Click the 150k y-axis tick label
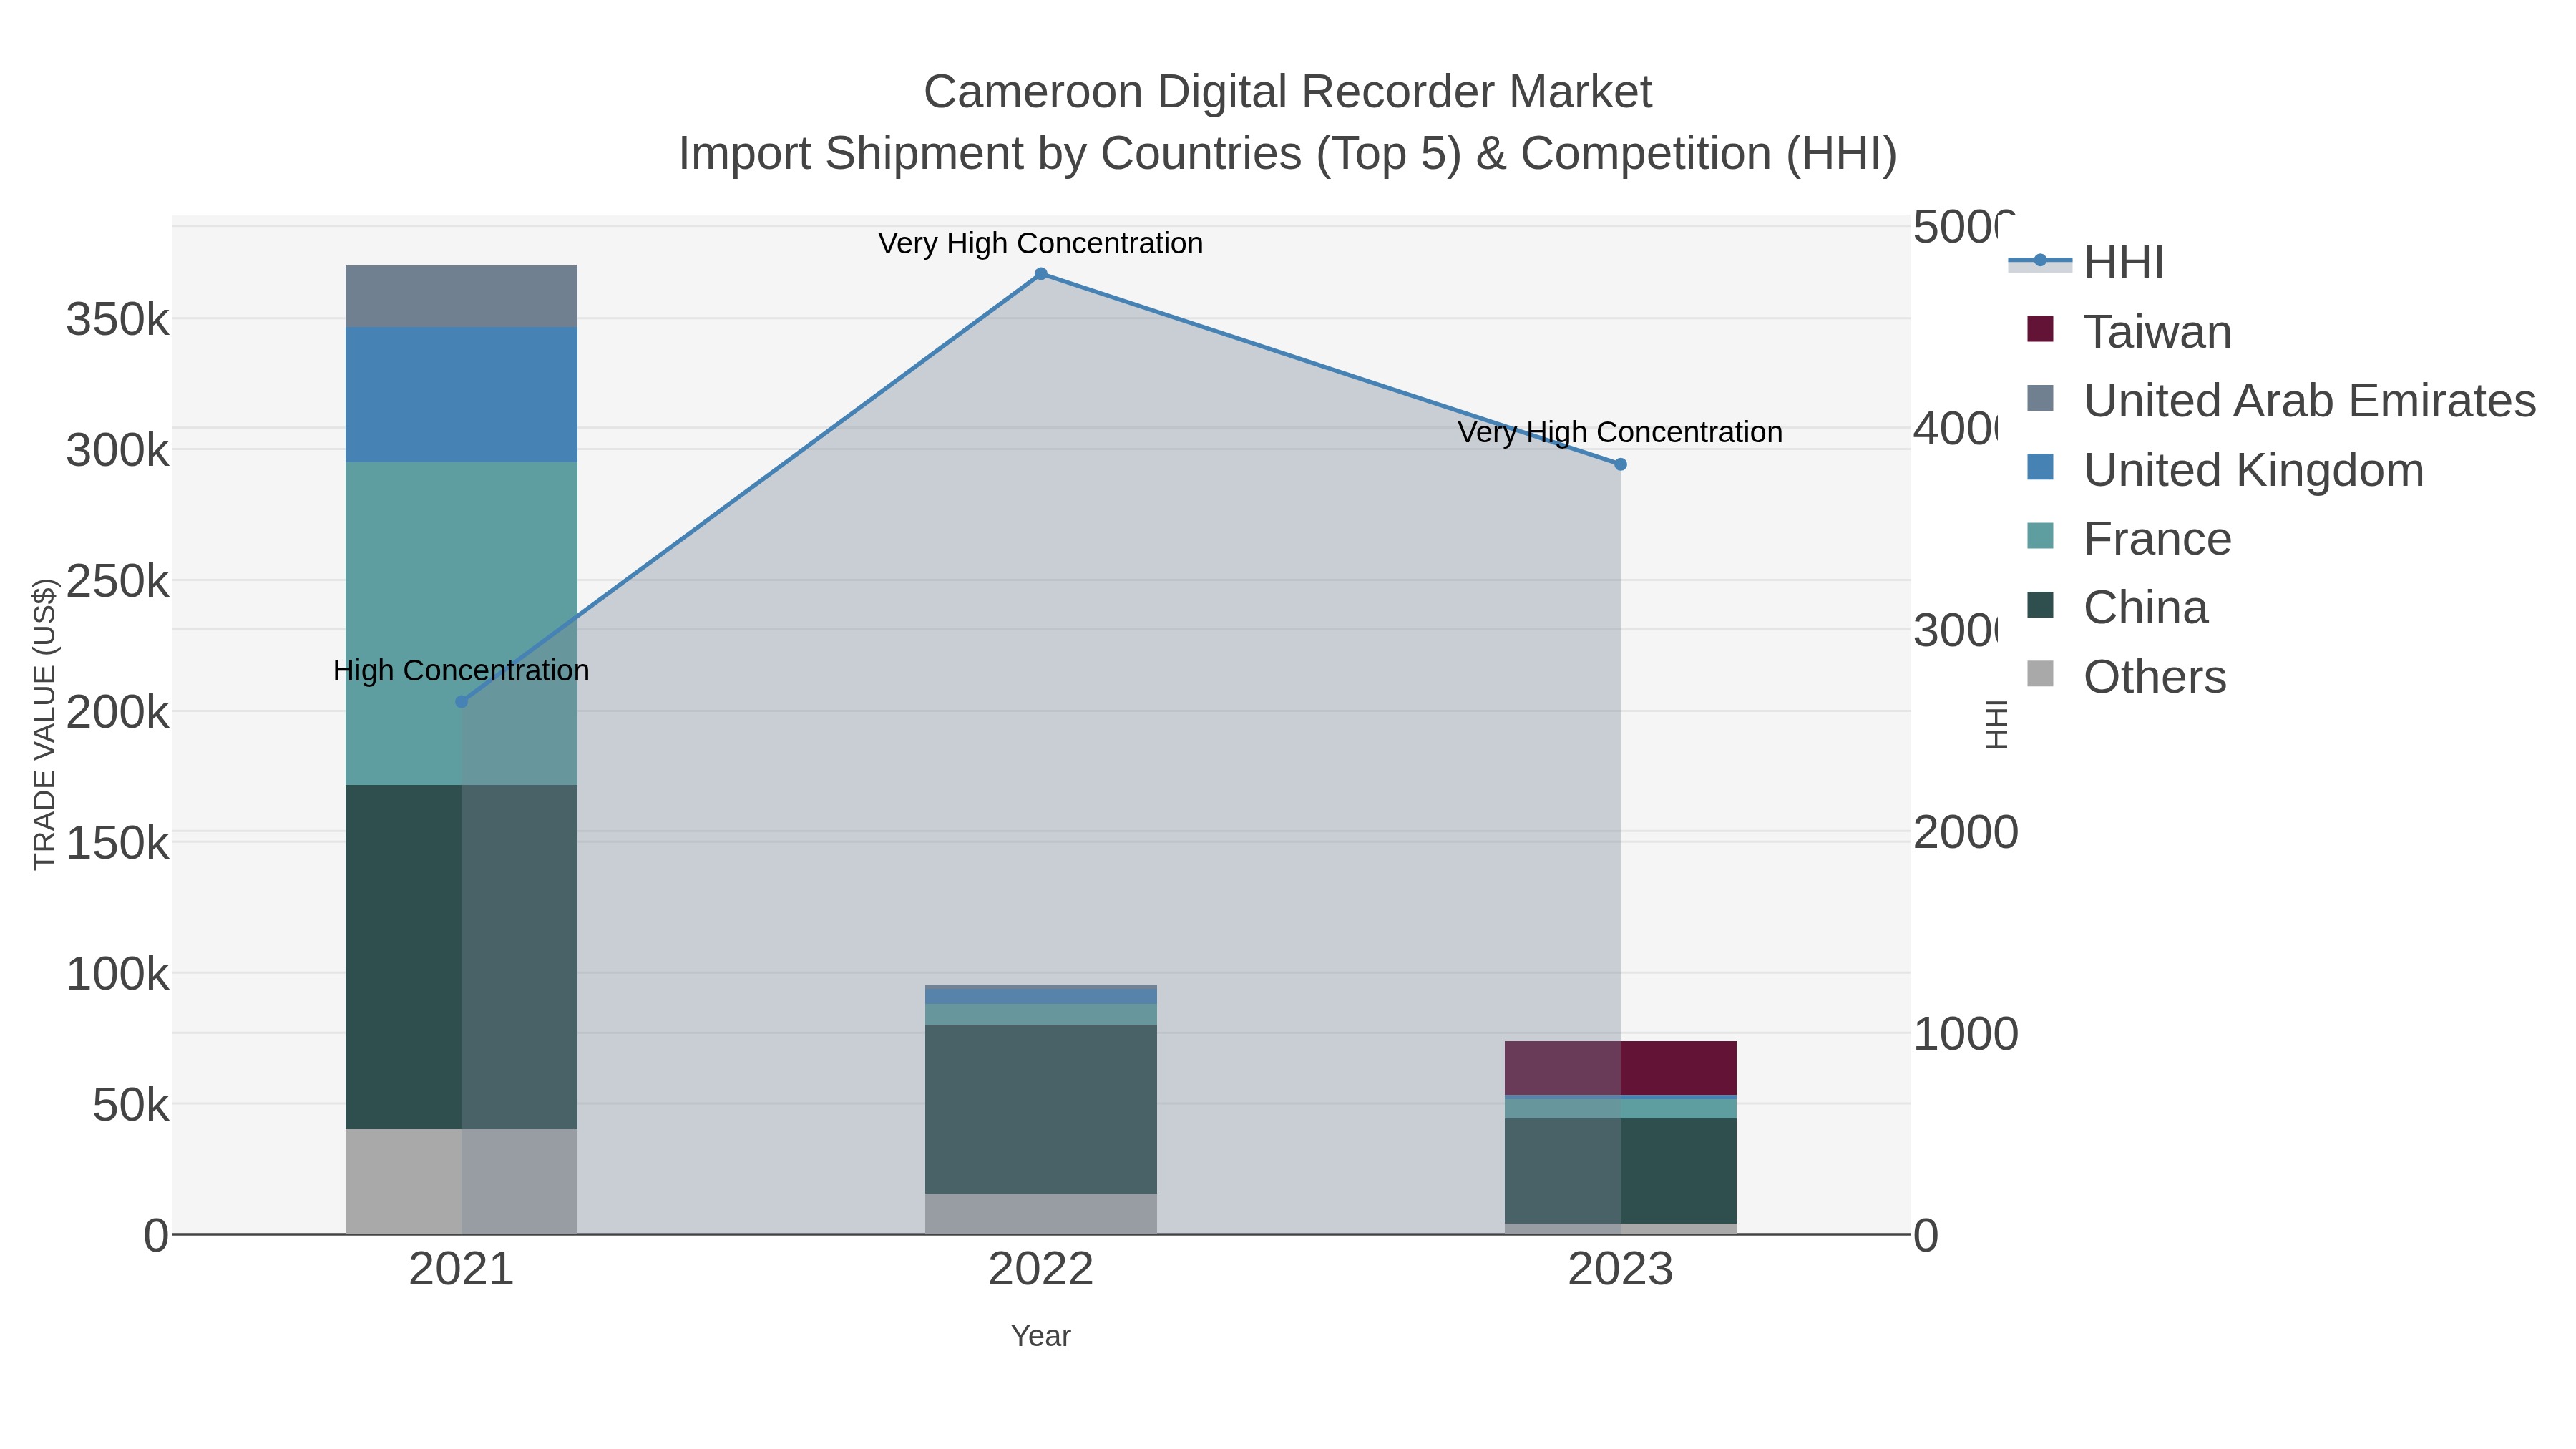 tap(118, 843)
